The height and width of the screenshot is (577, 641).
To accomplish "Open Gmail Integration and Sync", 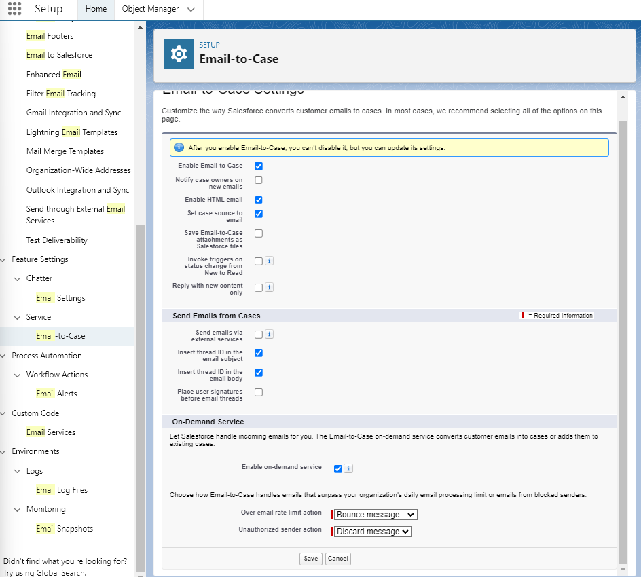I will tap(73, 113).
